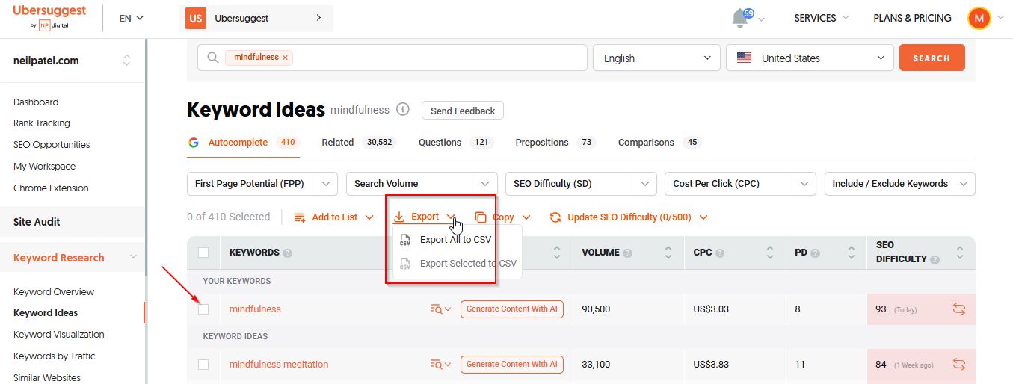Open the Copy dropdown
The height and width of the screenshot is (384, 1013).
502,217
